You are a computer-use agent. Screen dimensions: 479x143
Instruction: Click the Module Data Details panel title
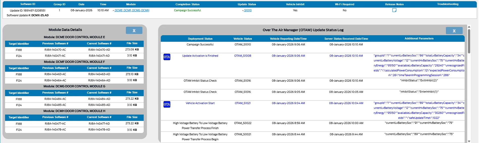click(x=65, y=30)
